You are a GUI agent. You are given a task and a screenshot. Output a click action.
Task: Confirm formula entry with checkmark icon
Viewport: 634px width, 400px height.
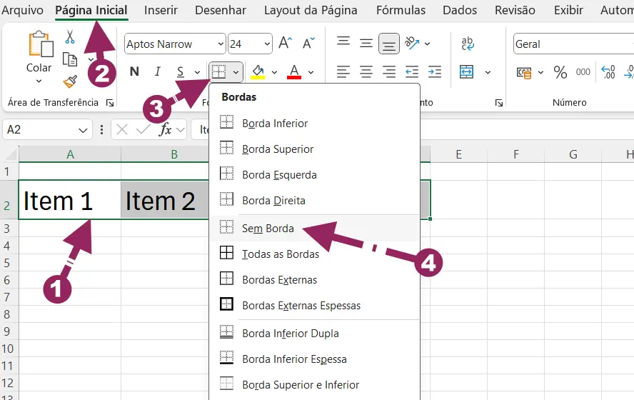[143, 129]
